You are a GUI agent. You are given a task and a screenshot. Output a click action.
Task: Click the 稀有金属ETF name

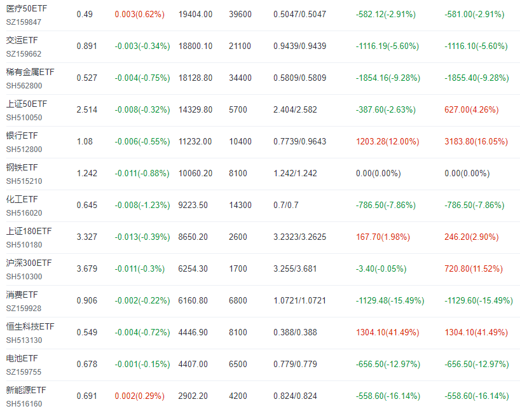click(30, 72)
